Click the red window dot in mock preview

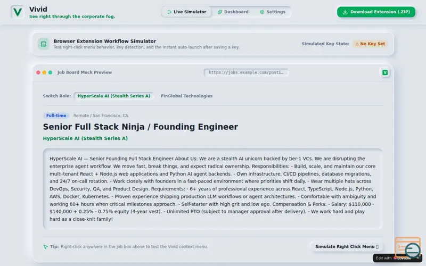[38, 72]
